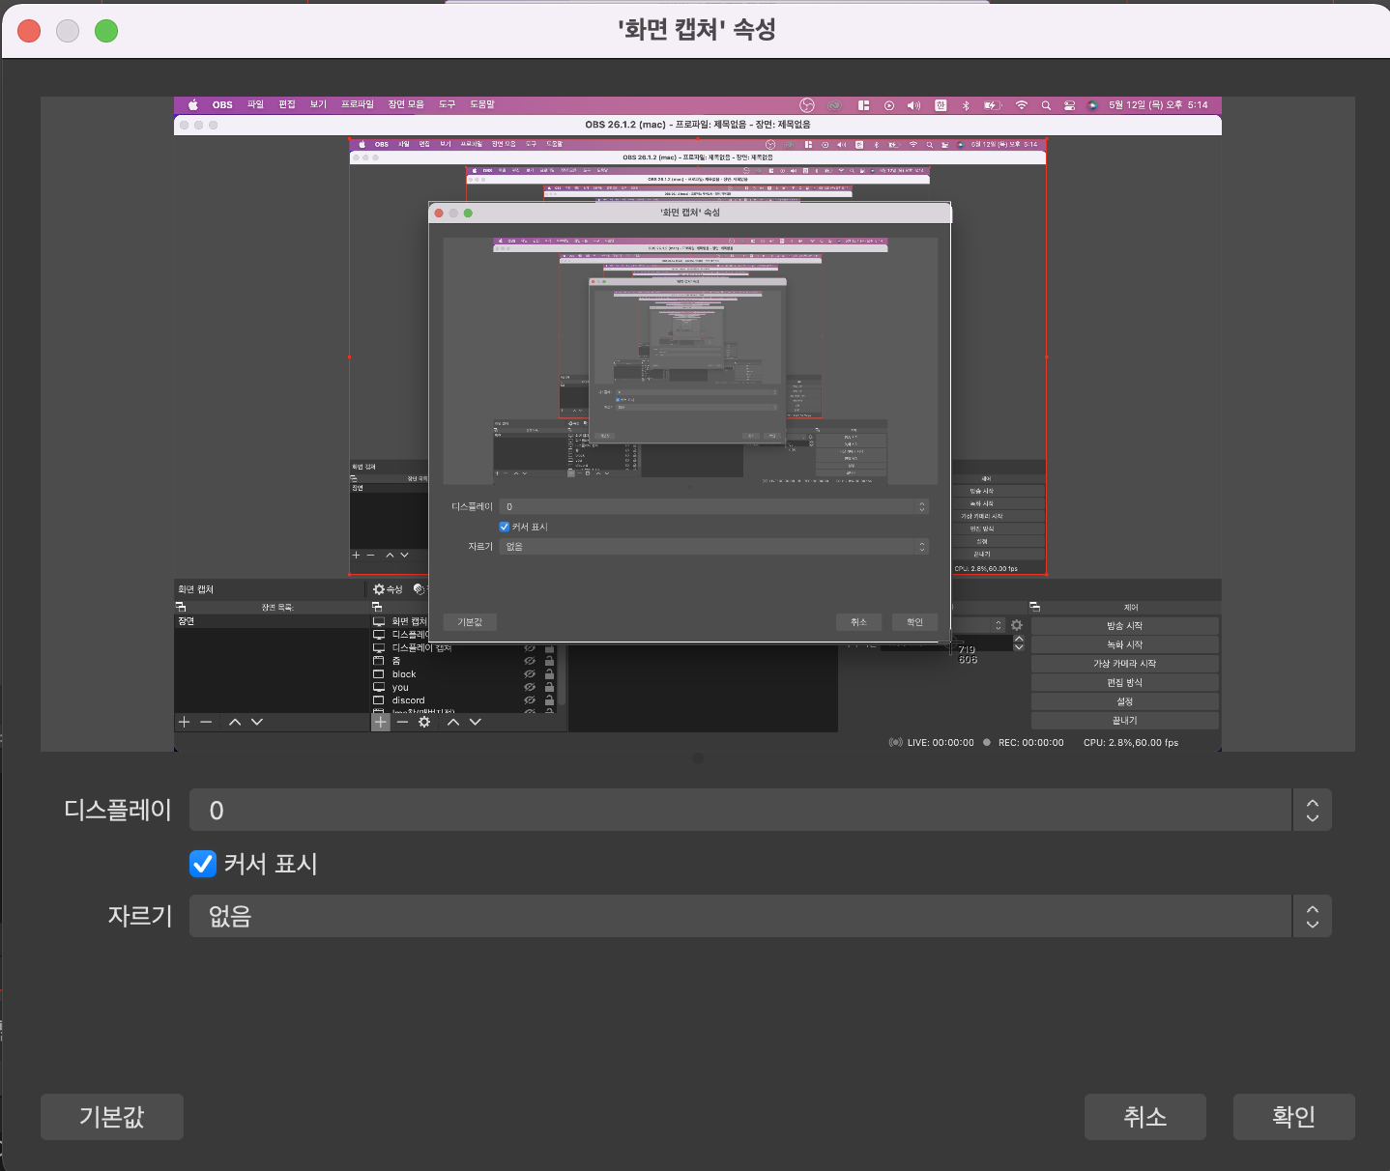This screenshot has width=1390, height=1171.
Task: Toggle the eye visibility icon for the 줌 source
Action: [x=530, y=661]
